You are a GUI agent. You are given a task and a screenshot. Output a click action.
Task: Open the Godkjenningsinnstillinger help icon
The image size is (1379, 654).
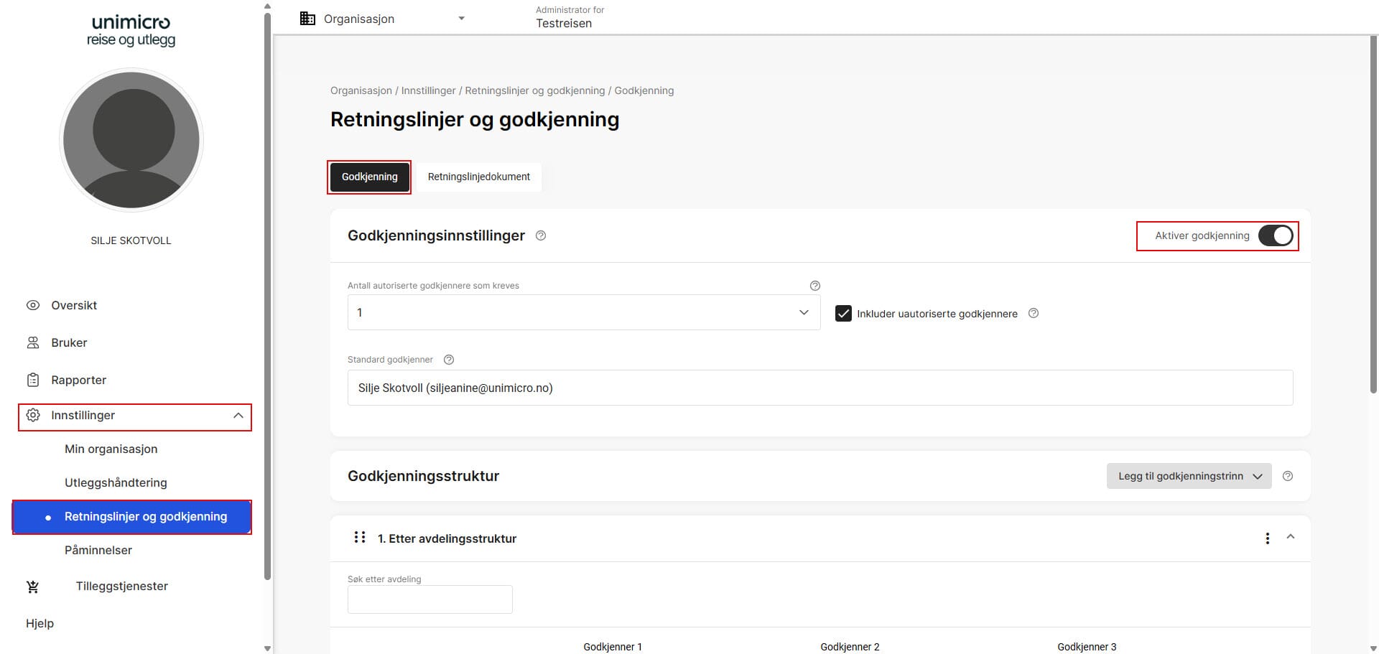click(541, 235)
